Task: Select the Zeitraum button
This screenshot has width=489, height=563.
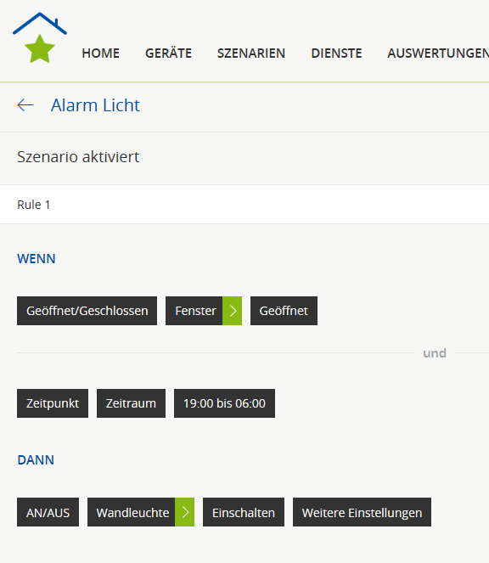Action: pos(131,403)
